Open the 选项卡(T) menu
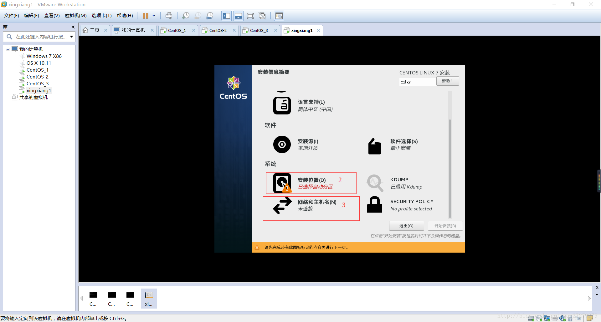 point(102,16)
